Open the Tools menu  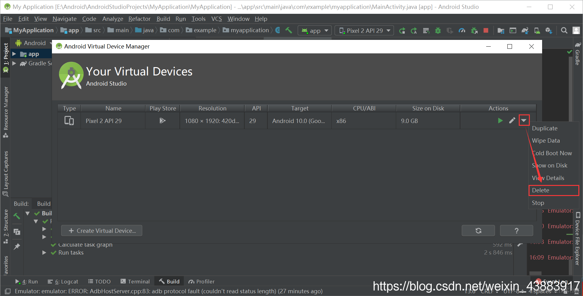(x=199, y=19)
